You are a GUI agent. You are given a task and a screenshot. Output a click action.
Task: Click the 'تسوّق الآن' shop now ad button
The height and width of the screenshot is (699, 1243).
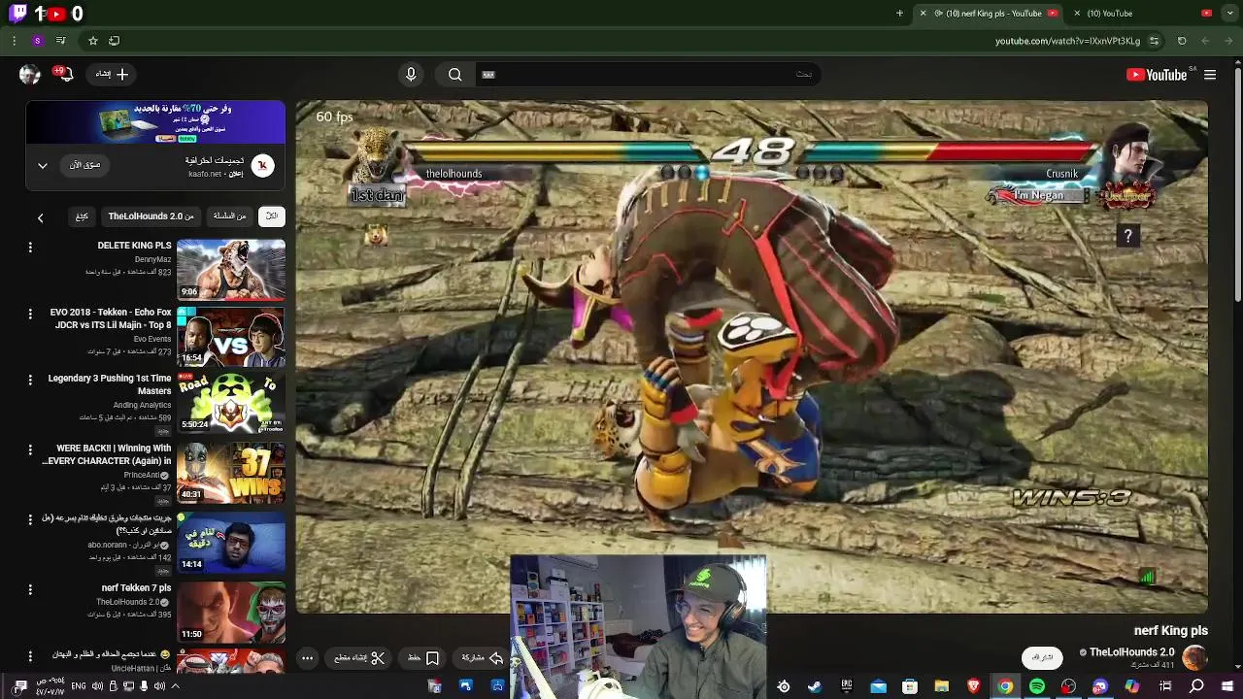pyautogui.click(x=84, y=165)
